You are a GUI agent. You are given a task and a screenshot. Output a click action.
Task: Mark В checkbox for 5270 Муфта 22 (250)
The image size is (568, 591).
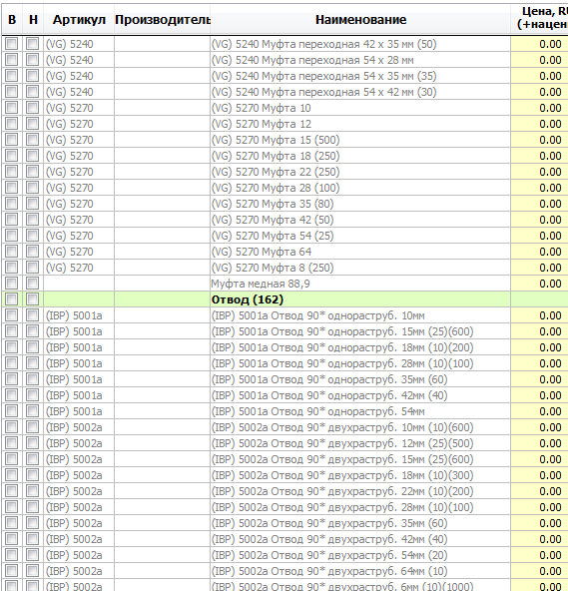click(x=11, y=172)
